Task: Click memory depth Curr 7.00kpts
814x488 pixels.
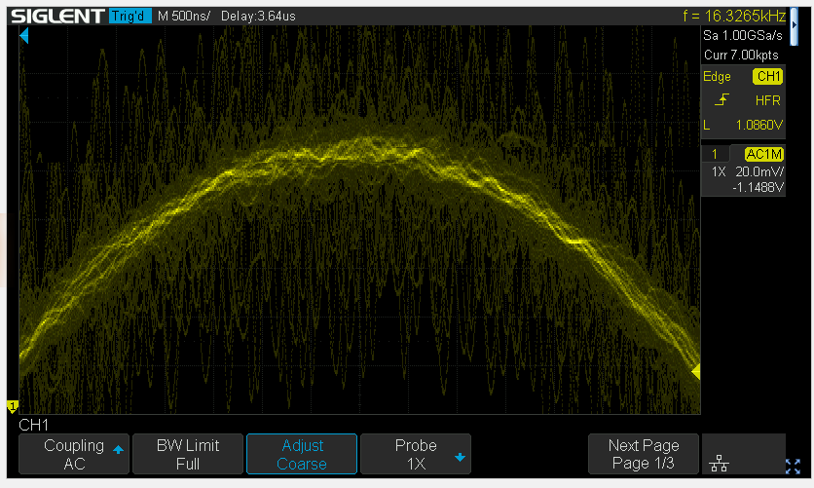Action: [x=741, y=55]
